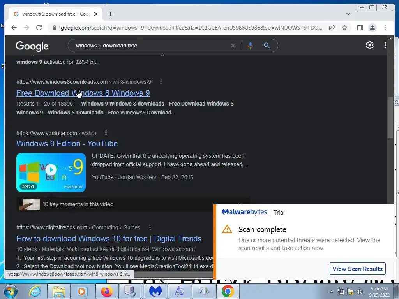Open volume control in system tray

pos(360,292)
